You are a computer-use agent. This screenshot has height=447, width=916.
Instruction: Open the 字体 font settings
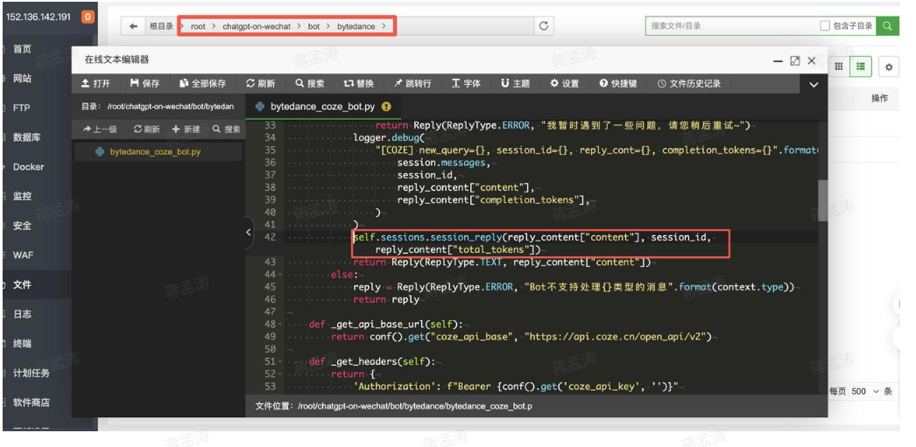pyautogui.click(x=466, y=84)
